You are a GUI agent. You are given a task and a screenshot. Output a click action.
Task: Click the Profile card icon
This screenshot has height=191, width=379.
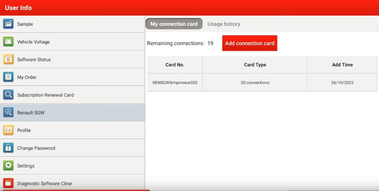point(9,130)
